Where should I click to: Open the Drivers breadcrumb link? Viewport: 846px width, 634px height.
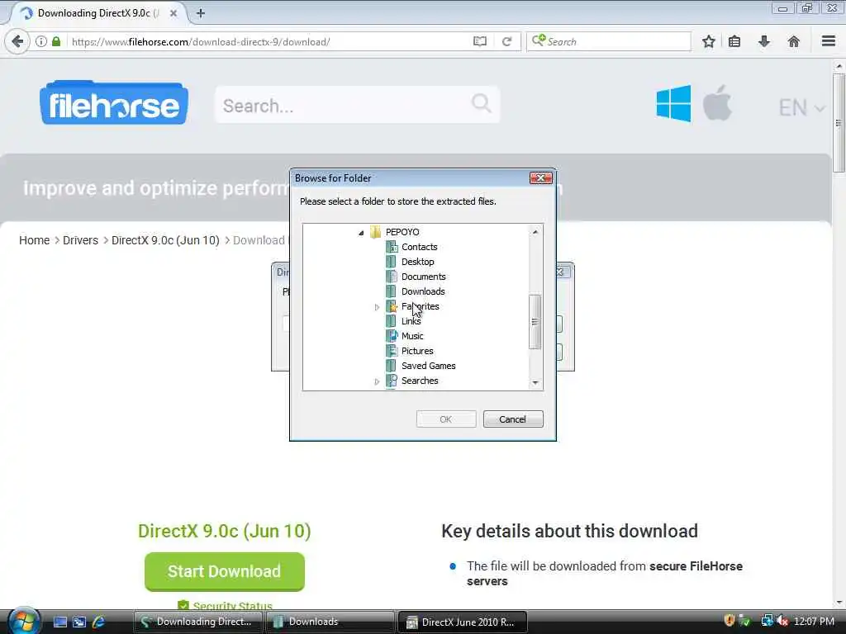click(80, 240)
